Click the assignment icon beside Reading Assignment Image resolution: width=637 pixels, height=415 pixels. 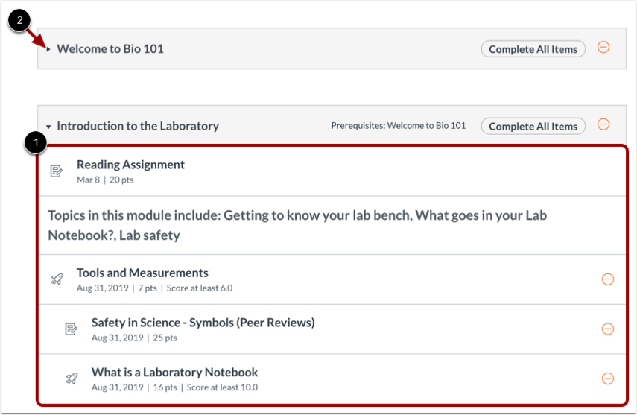click(57, 171)
